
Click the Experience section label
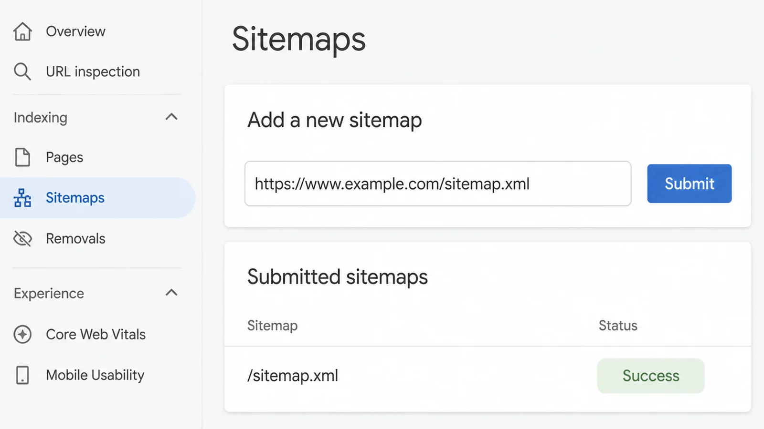tap(49, 293)
